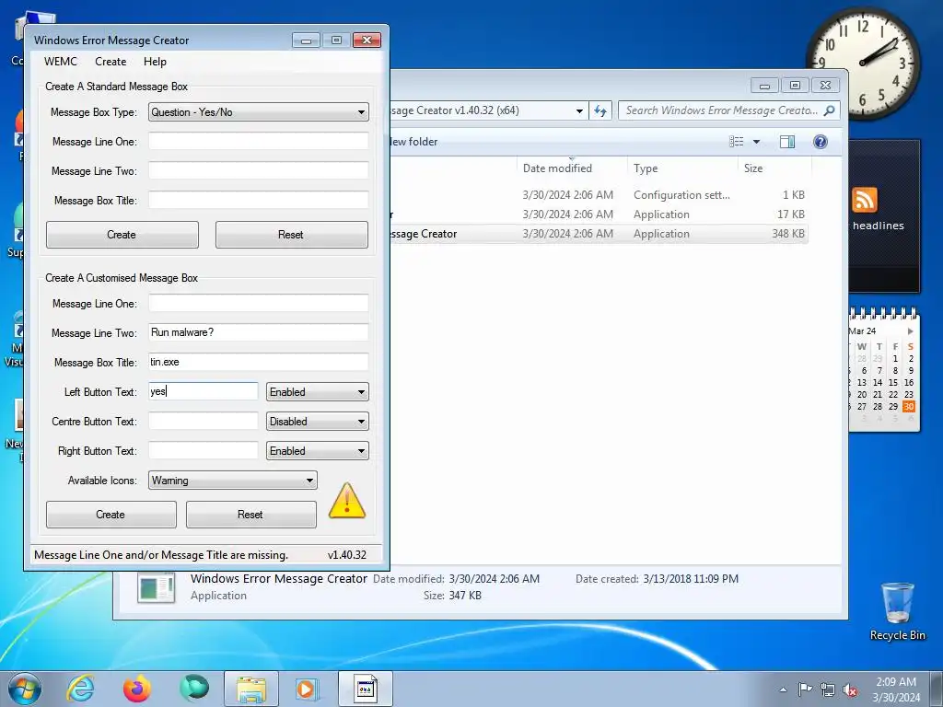Screen dimensions: 943x707
Task: Click the warning icon preview
Action: point(347,501)
